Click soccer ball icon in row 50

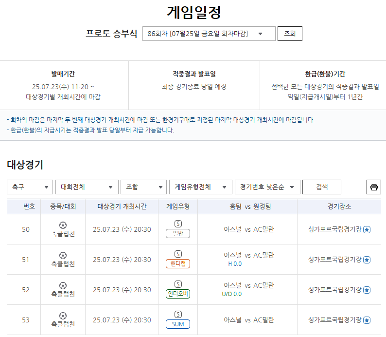[63, 225]
